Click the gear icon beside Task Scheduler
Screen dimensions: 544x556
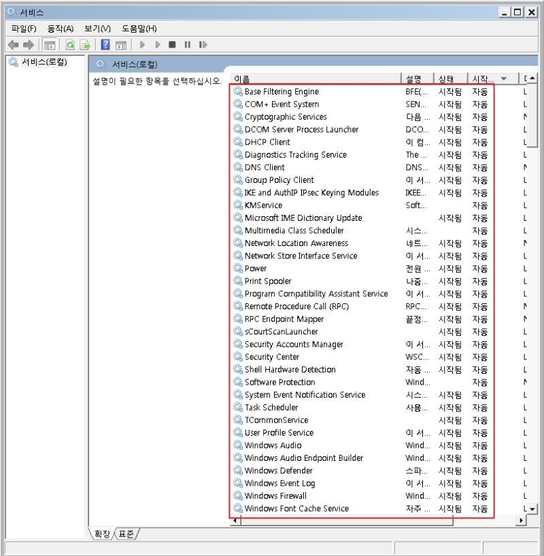pyautogui.click(x=238, y=407)
